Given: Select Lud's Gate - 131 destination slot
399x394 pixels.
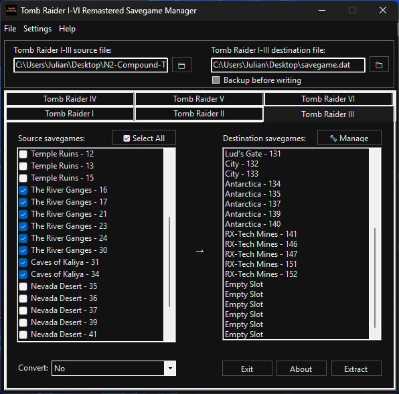Looking at the screenshot, I should coord(296,154).
